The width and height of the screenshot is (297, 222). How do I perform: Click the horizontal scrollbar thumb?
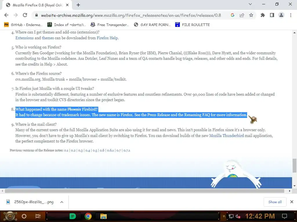[144, 191]
